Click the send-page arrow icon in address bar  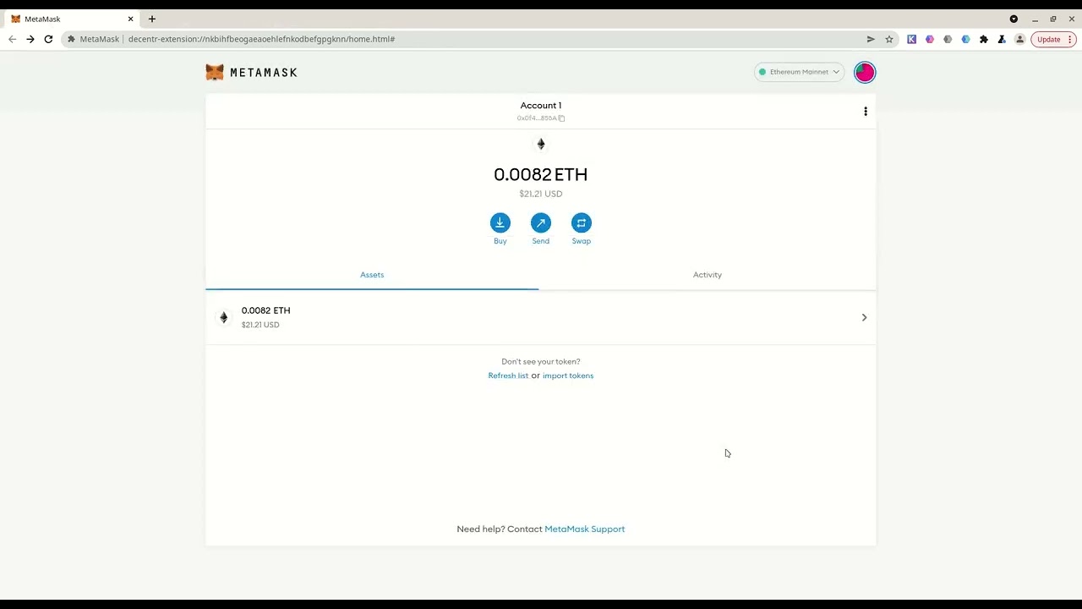coord(871,39)
